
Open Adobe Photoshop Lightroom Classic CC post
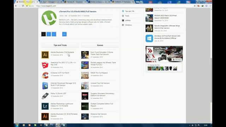tap(62, 105)
